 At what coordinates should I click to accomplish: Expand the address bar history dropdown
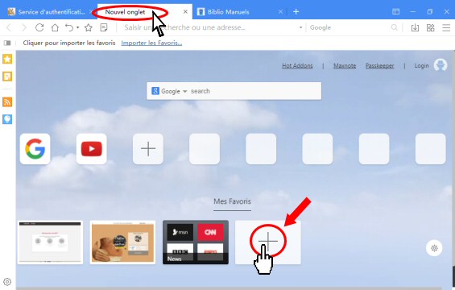(300, 27)
